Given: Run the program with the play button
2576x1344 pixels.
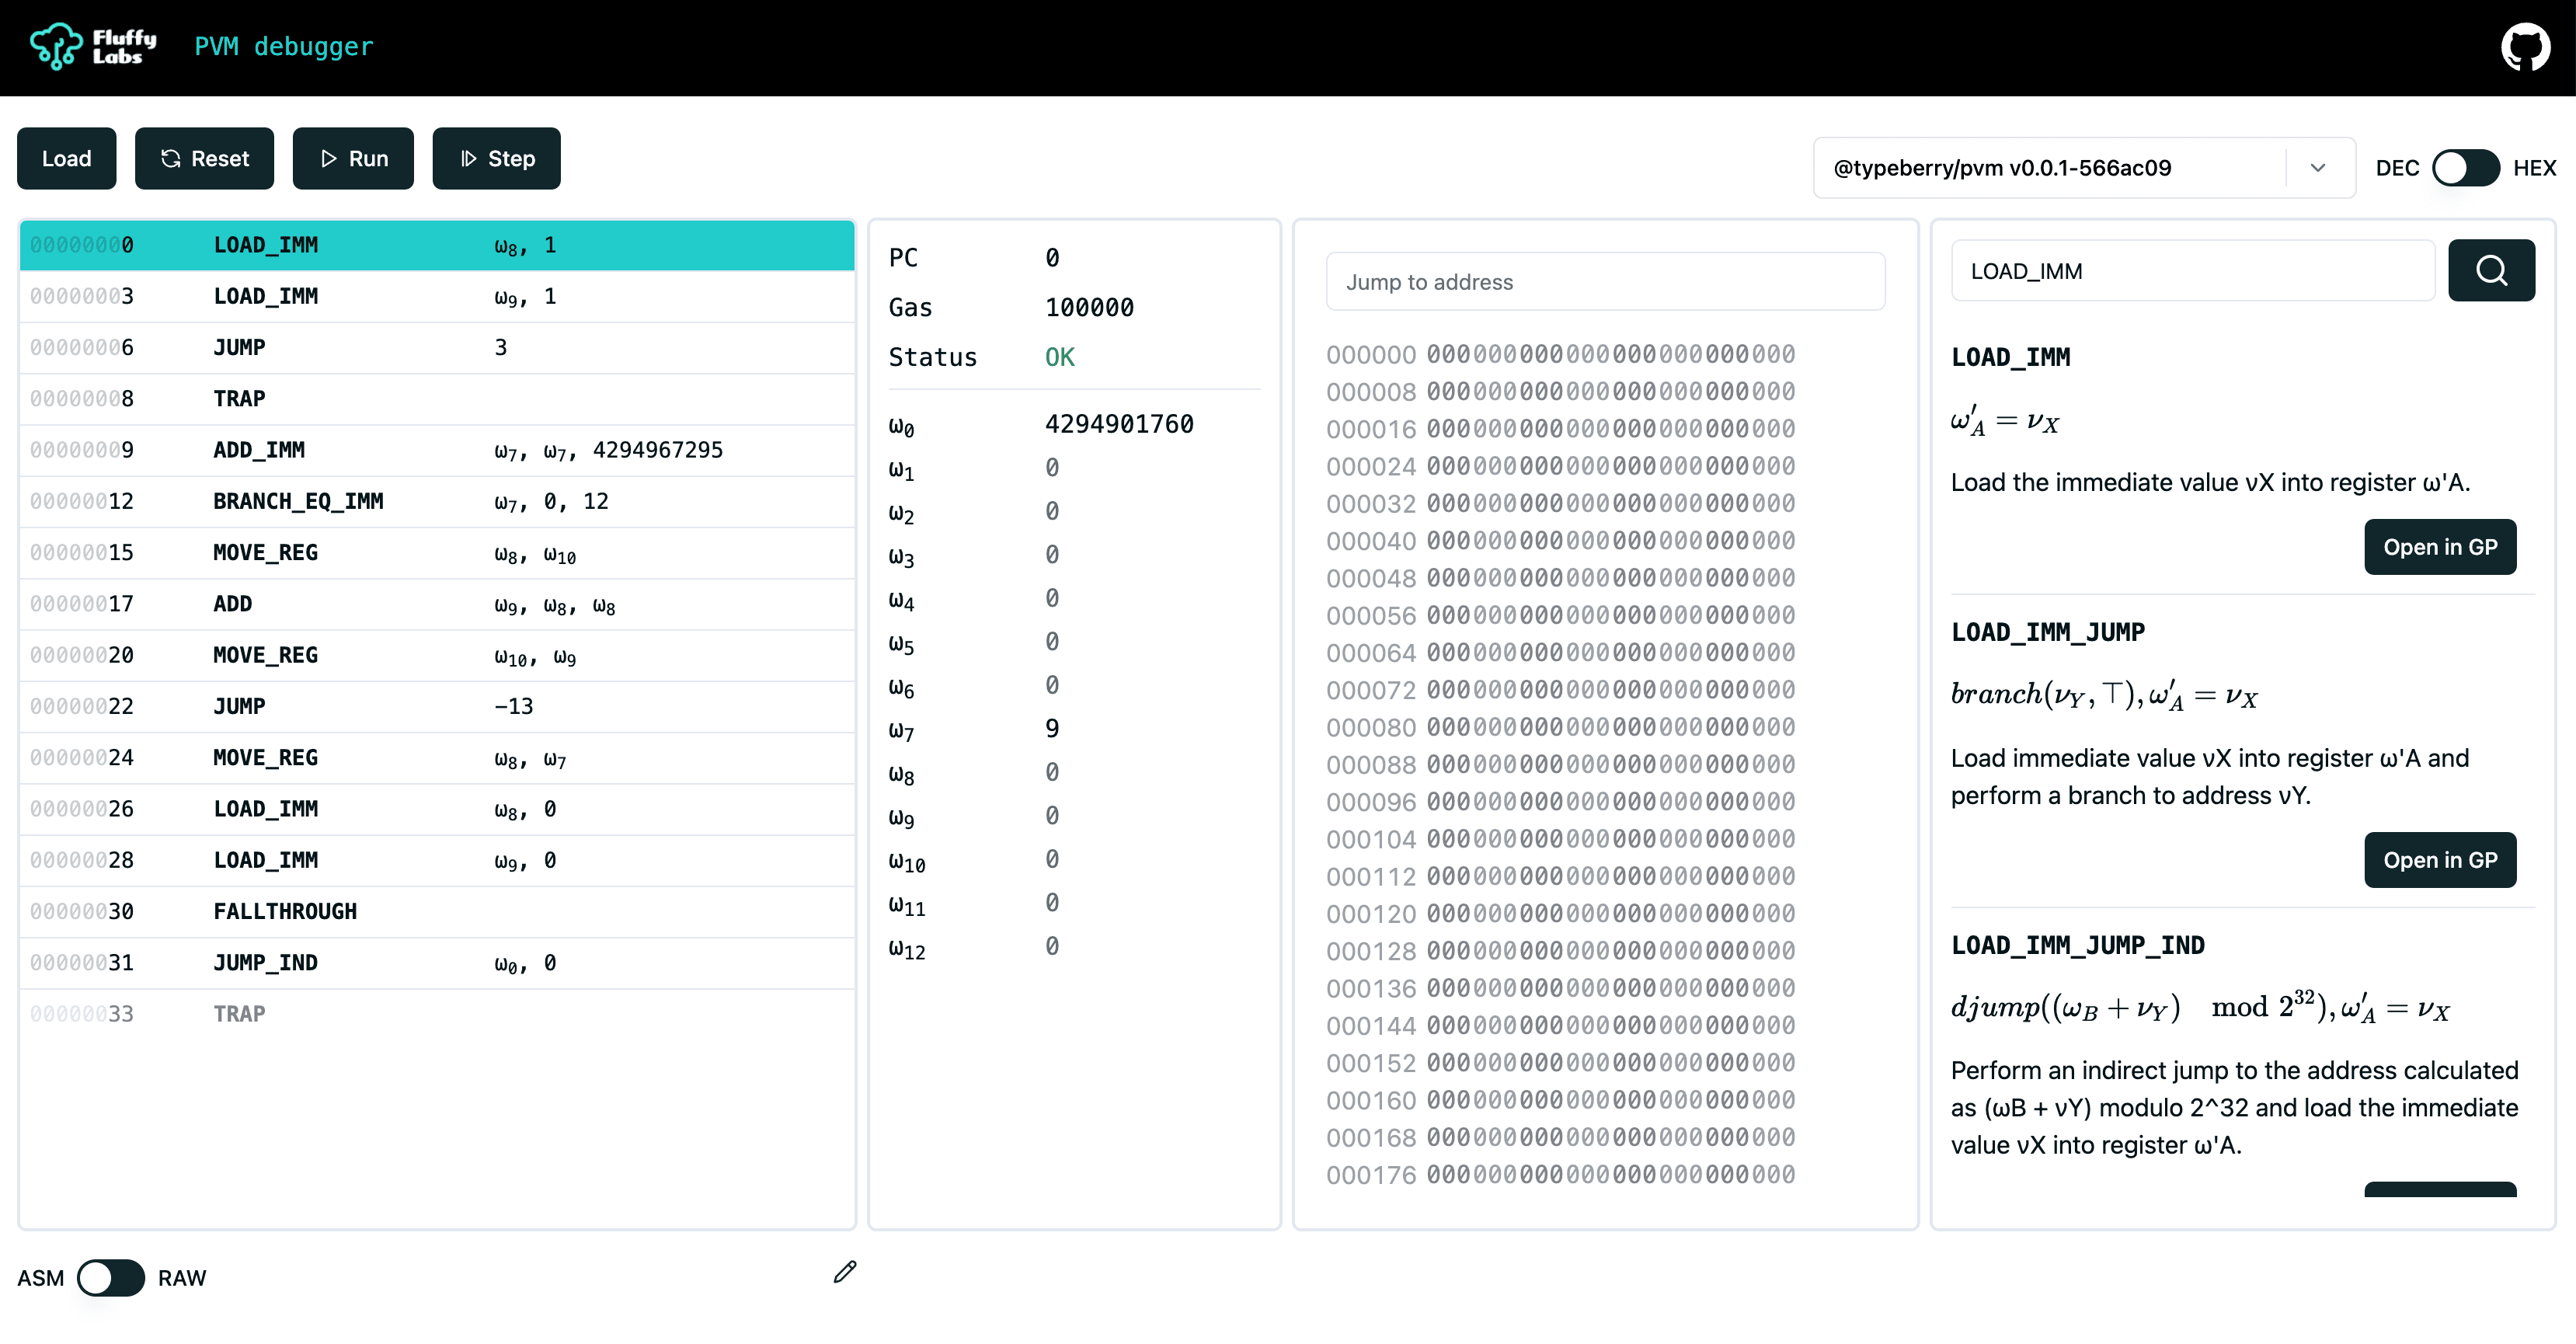Looking at the screenshot, I should pos(353,158).
